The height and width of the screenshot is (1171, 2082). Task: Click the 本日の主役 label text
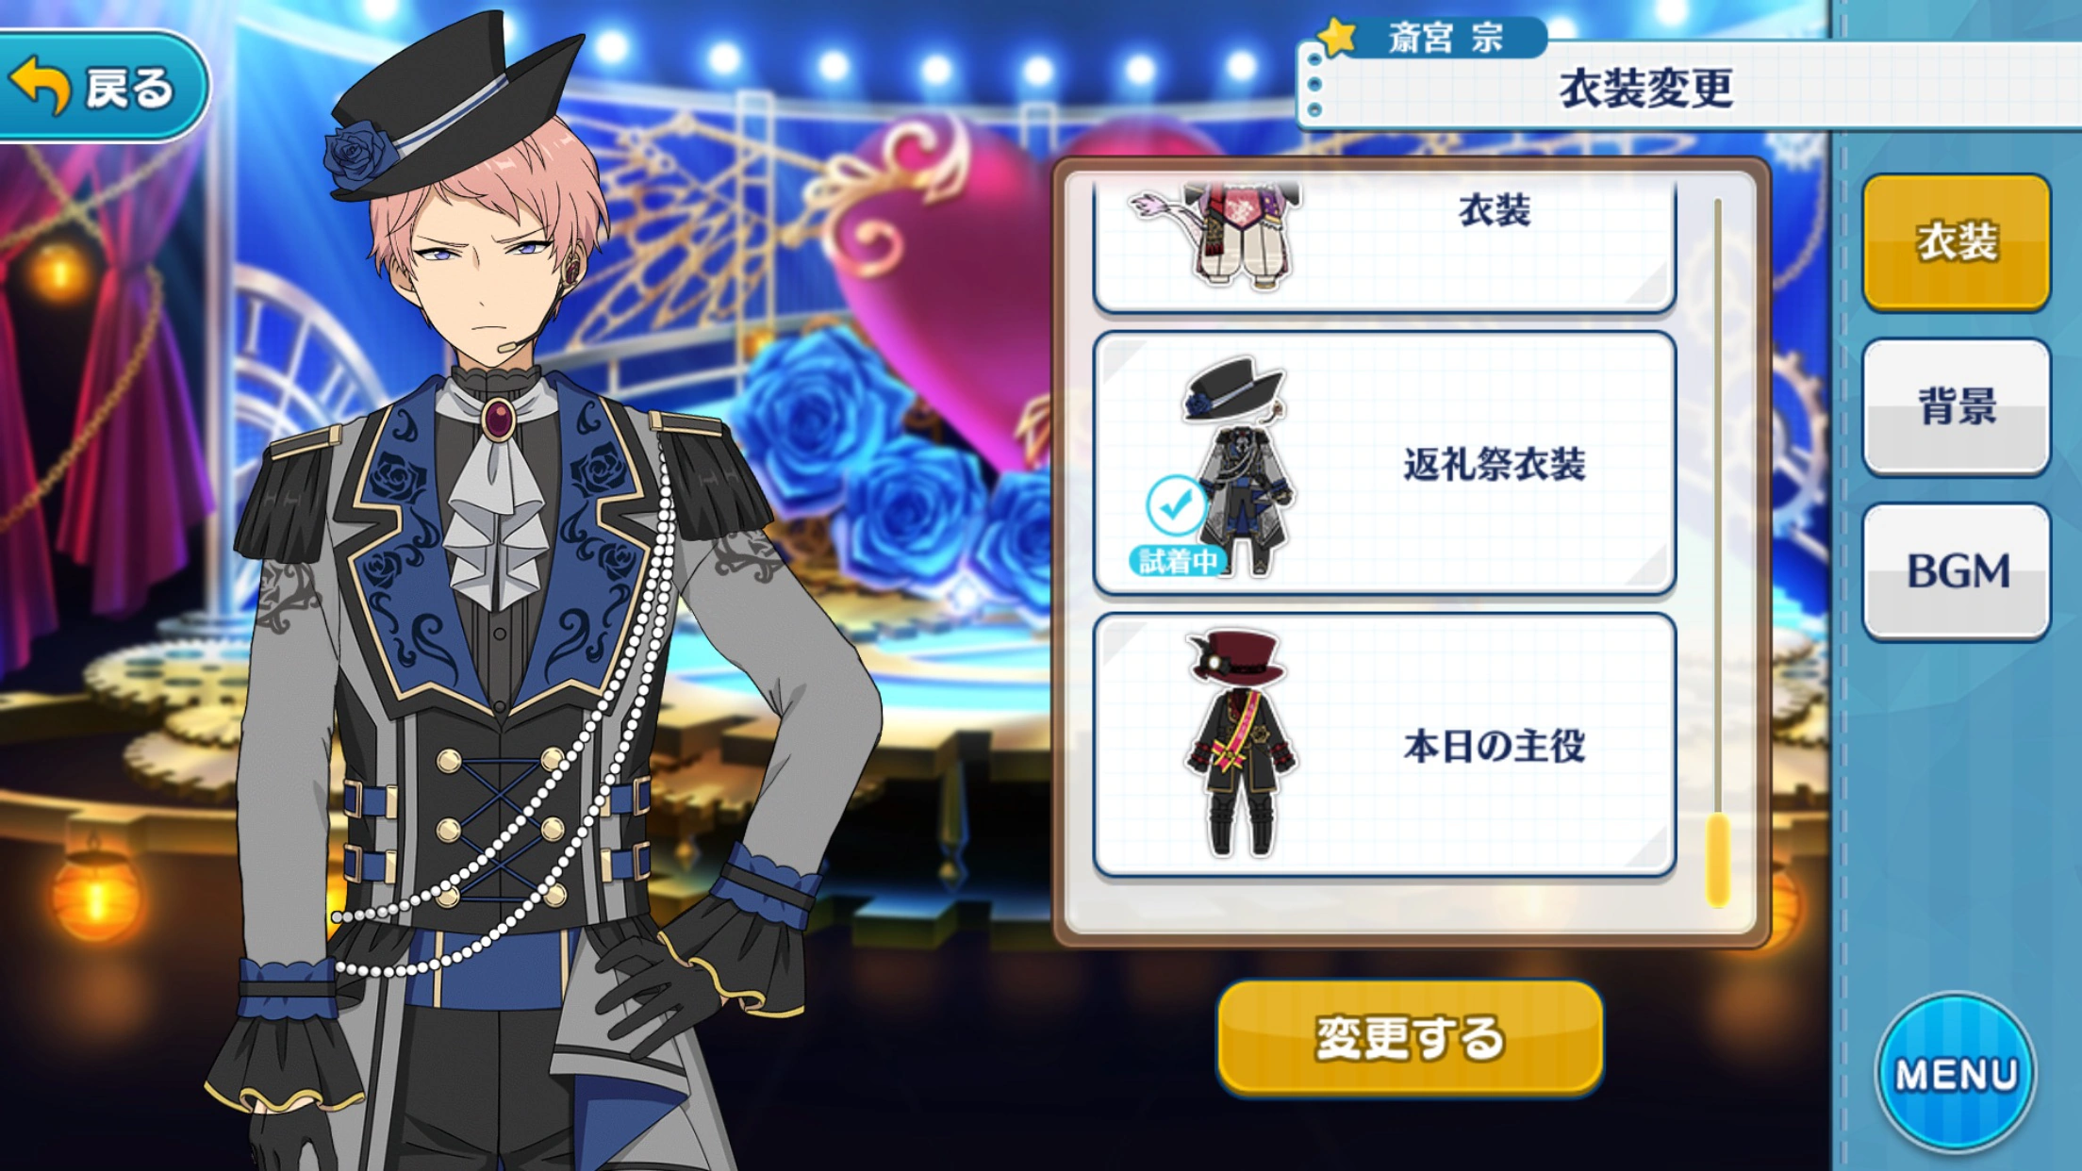1495,746
